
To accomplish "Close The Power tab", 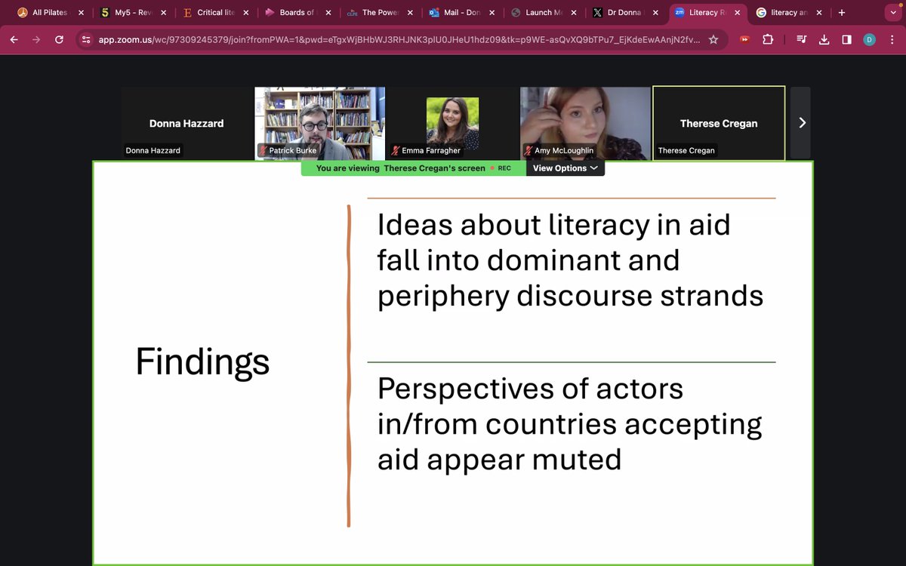I will coord(410,12).
